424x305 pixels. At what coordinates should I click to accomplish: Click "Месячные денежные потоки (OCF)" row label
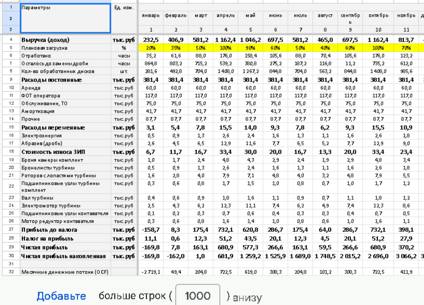[x=65, y=272]
